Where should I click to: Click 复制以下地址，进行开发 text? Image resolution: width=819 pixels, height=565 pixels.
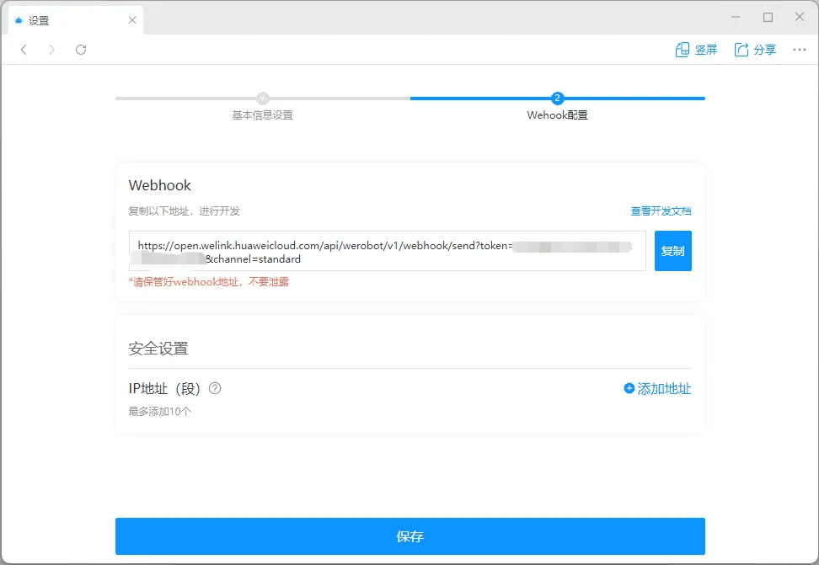pos(184,211)
